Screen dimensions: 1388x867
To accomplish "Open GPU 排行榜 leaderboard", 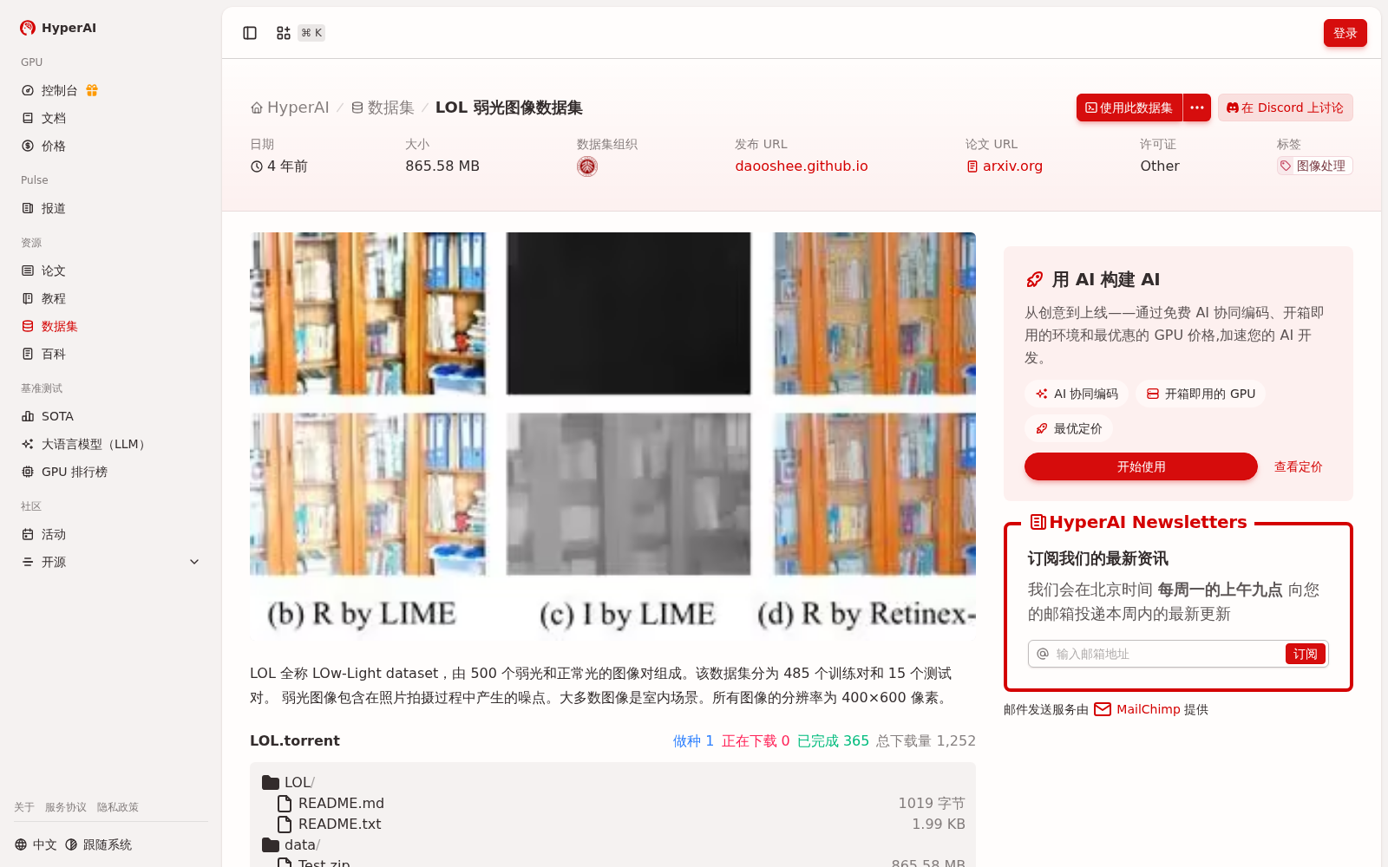I will point(111,472).
